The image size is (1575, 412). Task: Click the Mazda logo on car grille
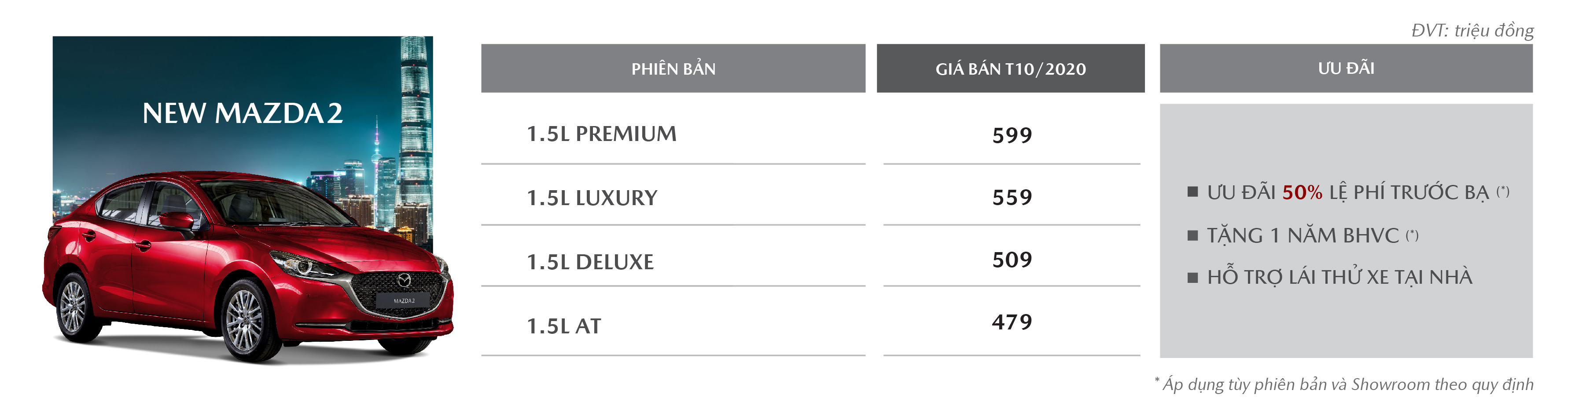(404, 280)
